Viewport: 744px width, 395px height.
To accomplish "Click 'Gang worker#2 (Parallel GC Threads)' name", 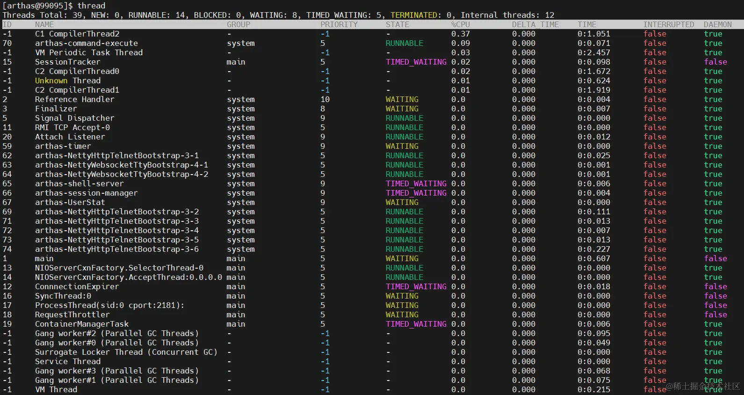I will [x=117, y=333].
